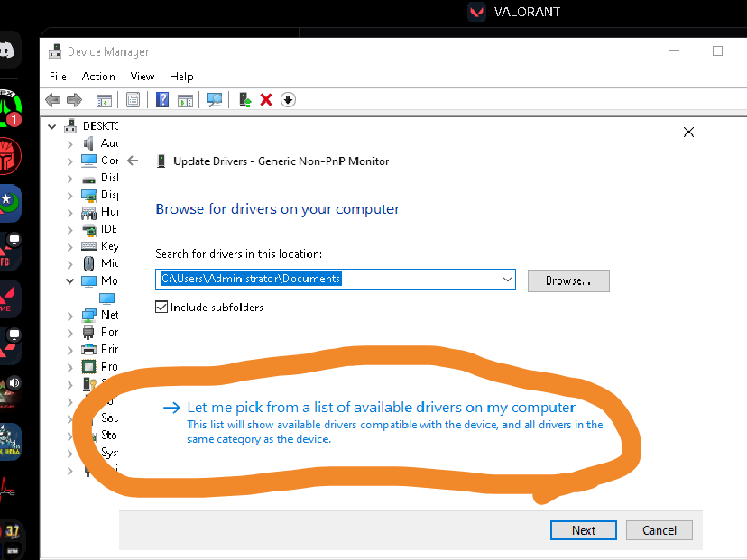Select the Processors chip icon
The image size is (747, 560).
tap(88, 367)
